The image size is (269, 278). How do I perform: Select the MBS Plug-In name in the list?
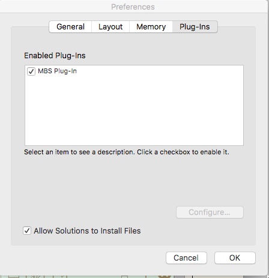(57, 71)
